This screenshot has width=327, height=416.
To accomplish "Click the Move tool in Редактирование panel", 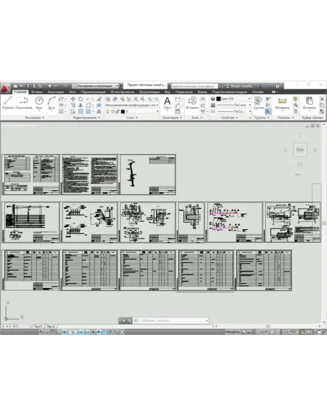I will point(73,99).
